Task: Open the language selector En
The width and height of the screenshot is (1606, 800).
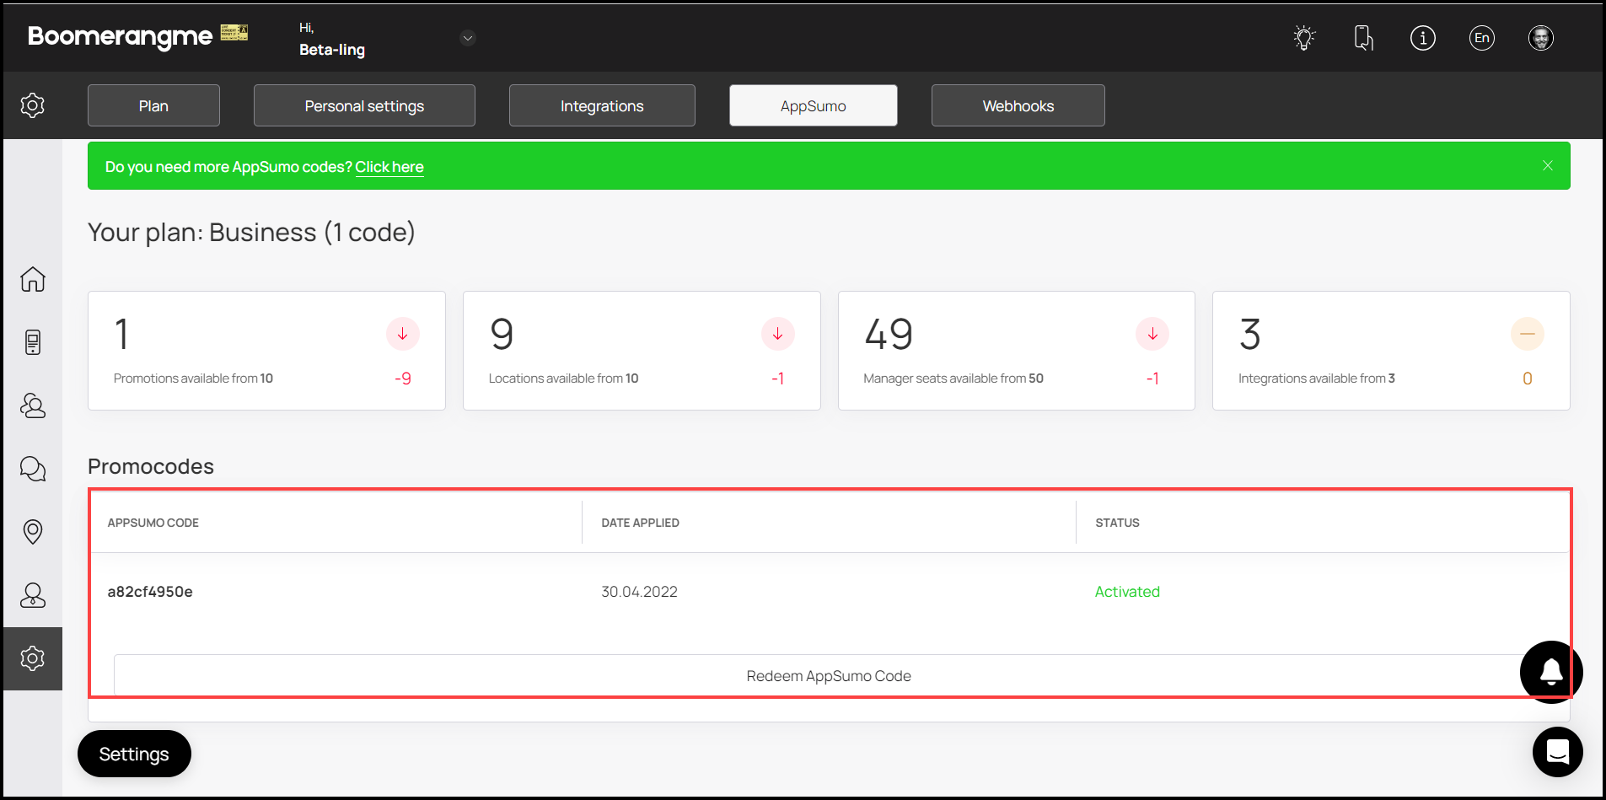Action: pos(1481,38)
